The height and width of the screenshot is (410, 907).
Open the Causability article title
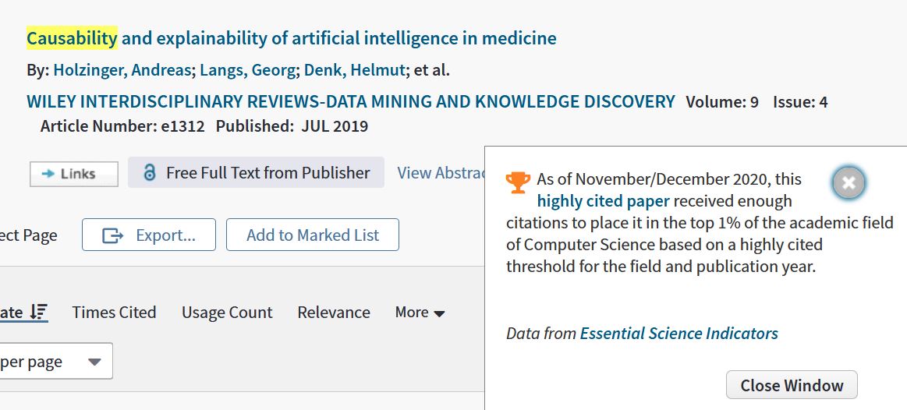[292, 38]
